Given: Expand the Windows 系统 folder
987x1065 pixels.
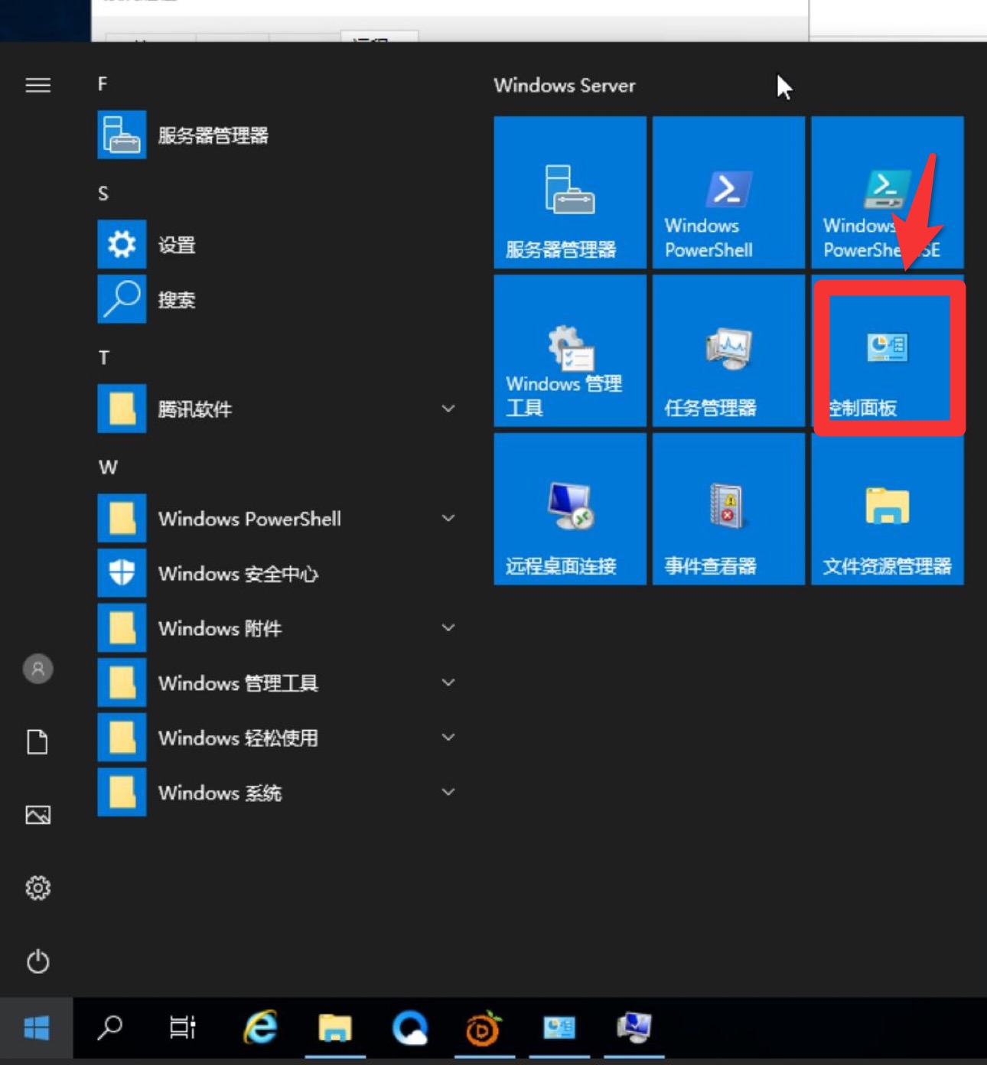Looking at the screenshot, I should (x=279, y=792).
